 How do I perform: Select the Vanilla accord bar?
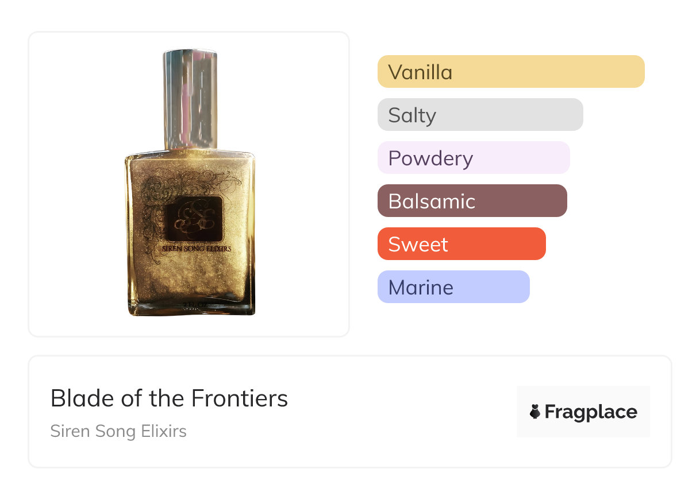pyautogui.click(x=511, y=72)
